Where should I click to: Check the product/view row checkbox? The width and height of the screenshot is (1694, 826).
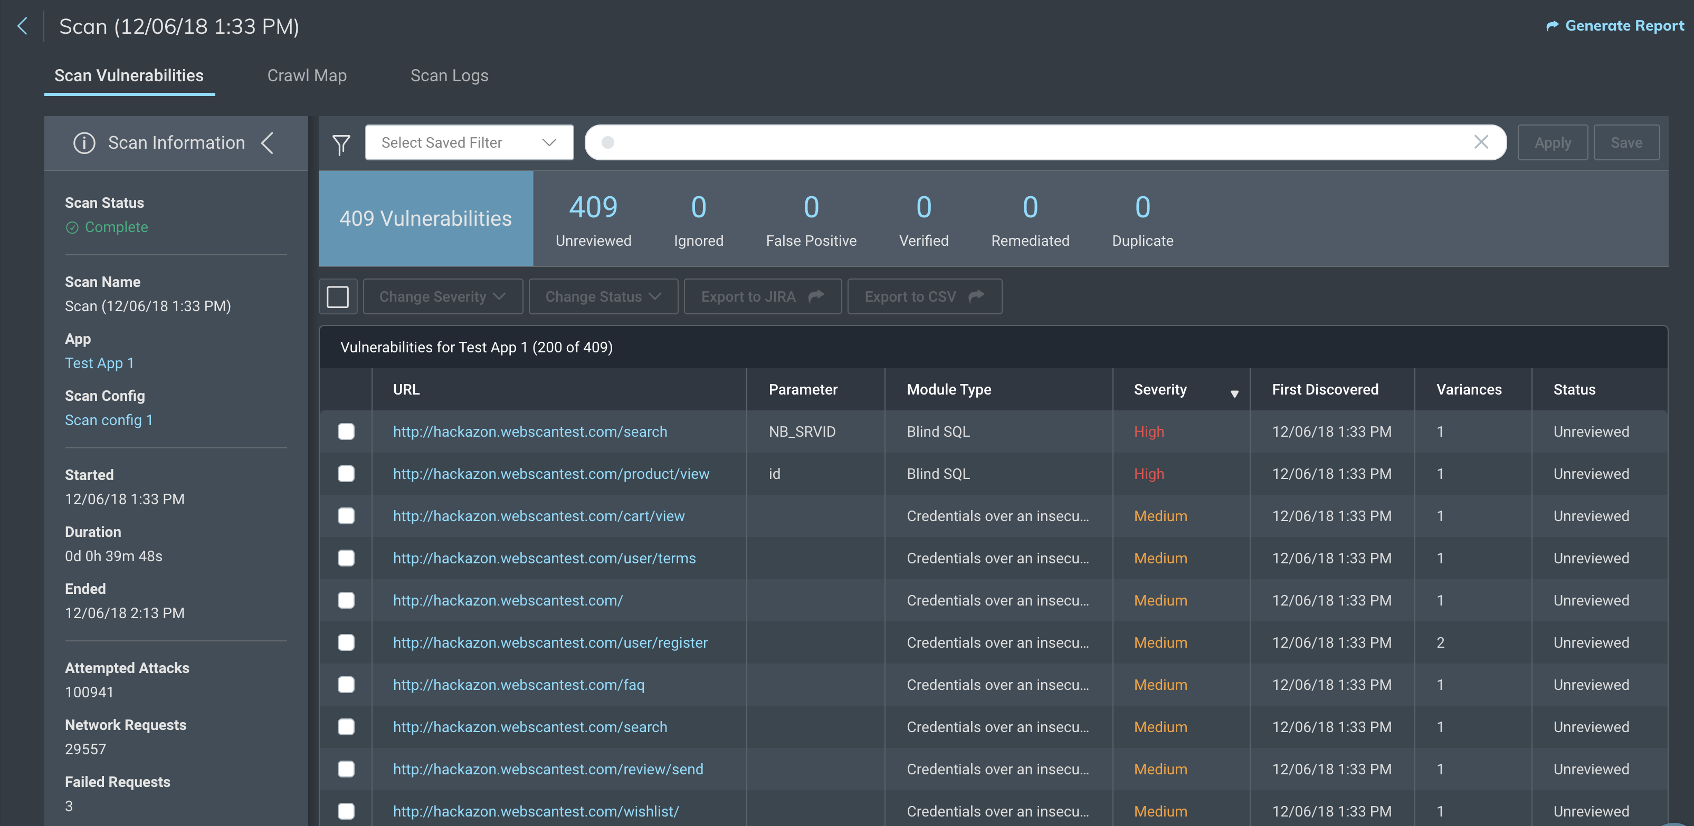[346, 474]
